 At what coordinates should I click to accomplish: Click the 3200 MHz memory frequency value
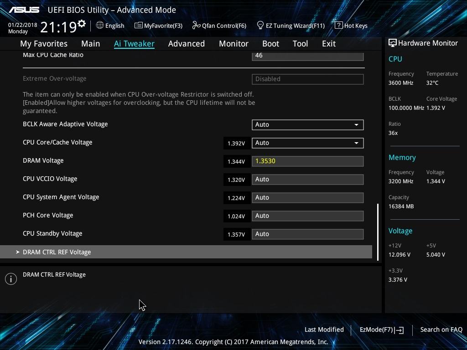pyautogui.click(x=401, y=181)
